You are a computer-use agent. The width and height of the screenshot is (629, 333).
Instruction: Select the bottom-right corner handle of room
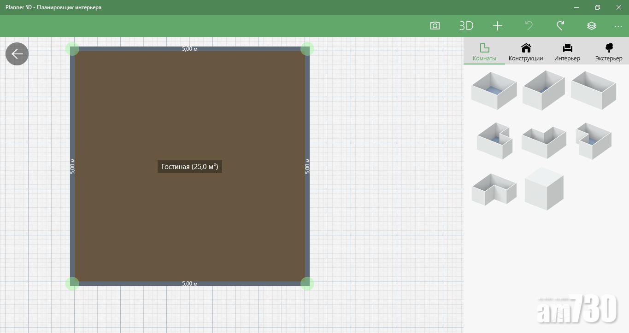coord(307,283)
